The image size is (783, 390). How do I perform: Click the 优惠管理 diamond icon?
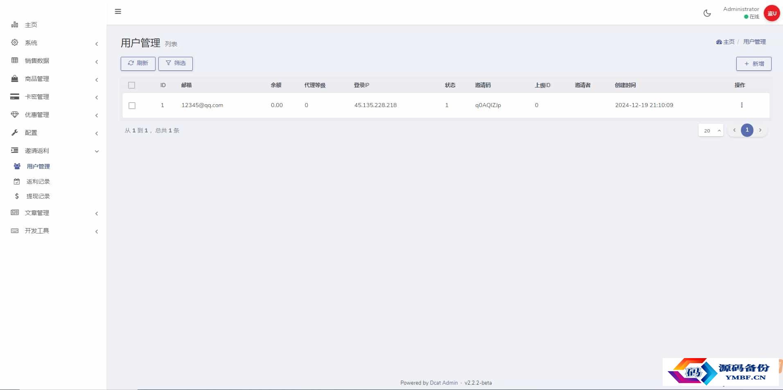(x=15, y=114)
